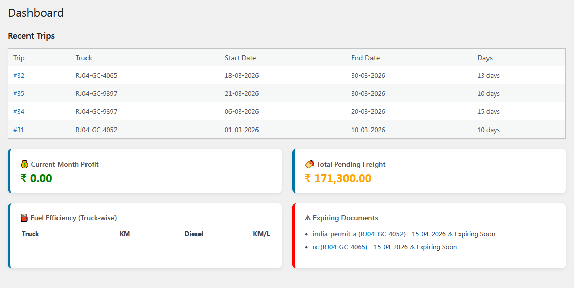Click the ₹ 0.00 current month profit value

pos(37,179)
